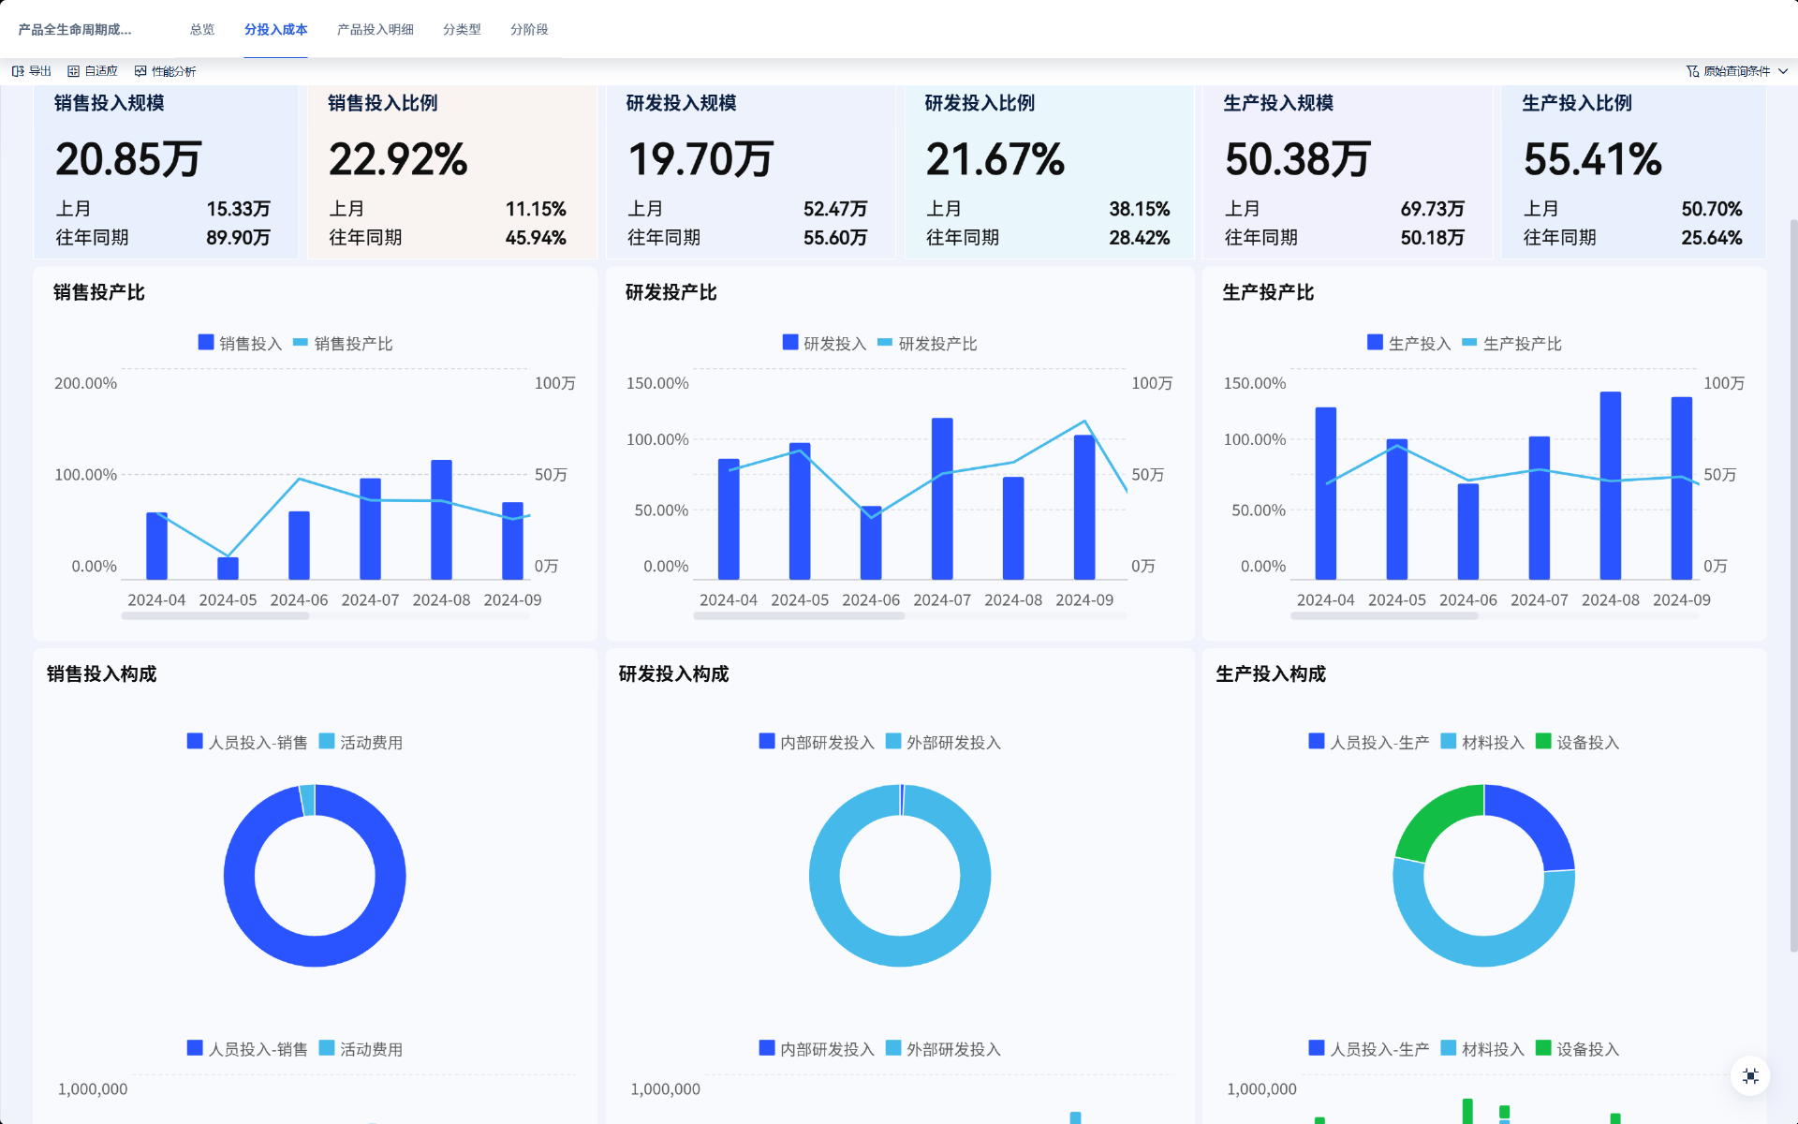The image size is (1798, 1124).
Task: Go to the 分类型 tab
Action: pyautogui.click(x=462, y=30)
